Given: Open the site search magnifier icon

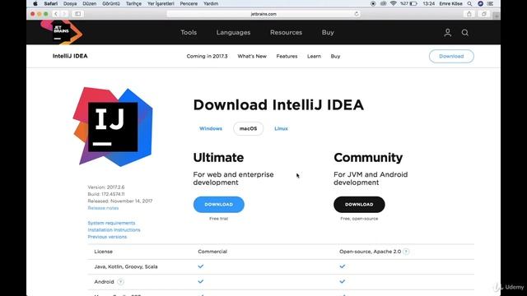Looking at the screenshot, I should coord(464,33).
